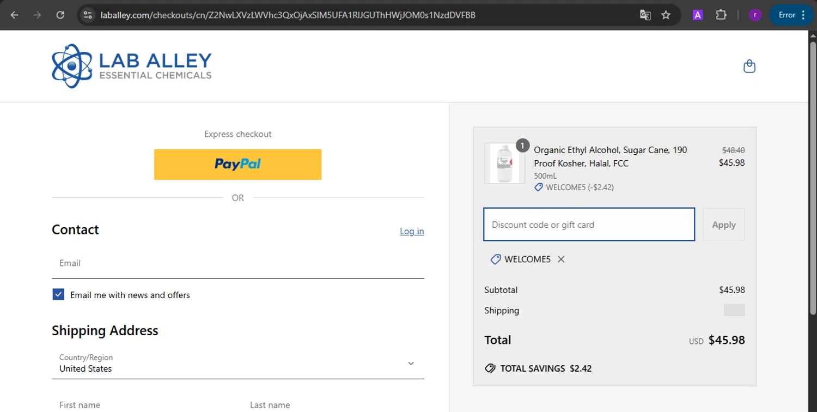Image resolution: width=817 pixels, height=412 pixels.
Task: Open site information icon in address bar
Action: (x=88, y=15)
